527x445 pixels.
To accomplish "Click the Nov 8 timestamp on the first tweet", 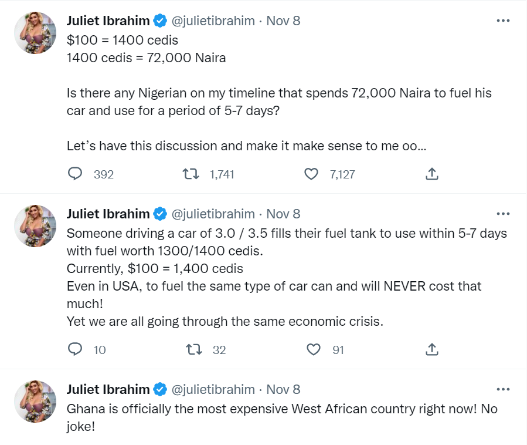I will (x=284, y=20).
